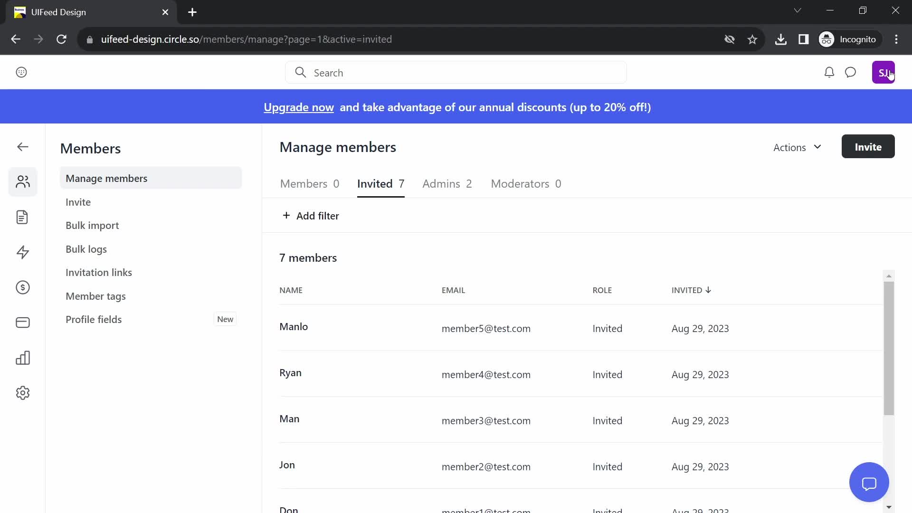Image resolution: width=912 pixels, height=513 pixels.
Task: Open the messages/chat bubble icon
Action: pos(851,72)
